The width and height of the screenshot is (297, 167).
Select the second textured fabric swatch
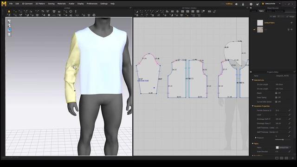[260, 30]
